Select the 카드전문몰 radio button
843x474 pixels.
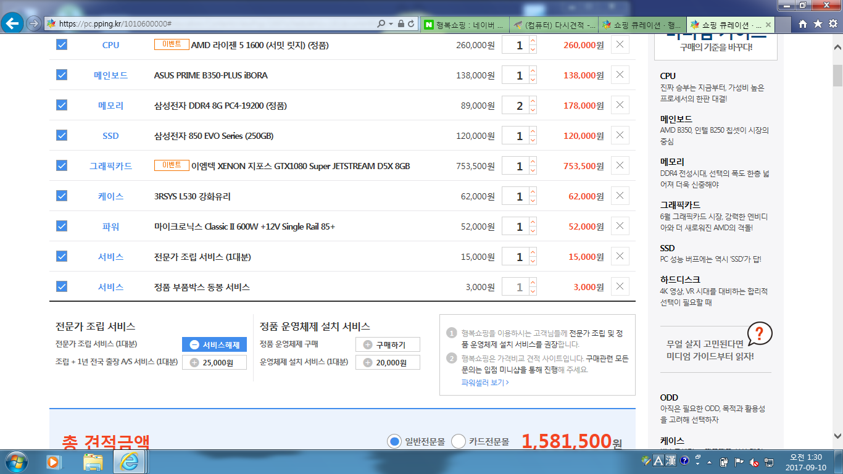point(459,441)
